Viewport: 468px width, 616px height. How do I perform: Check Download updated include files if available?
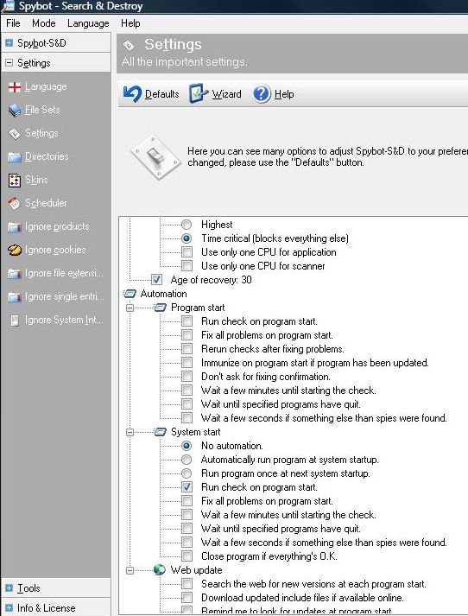(x=187, y=598)
